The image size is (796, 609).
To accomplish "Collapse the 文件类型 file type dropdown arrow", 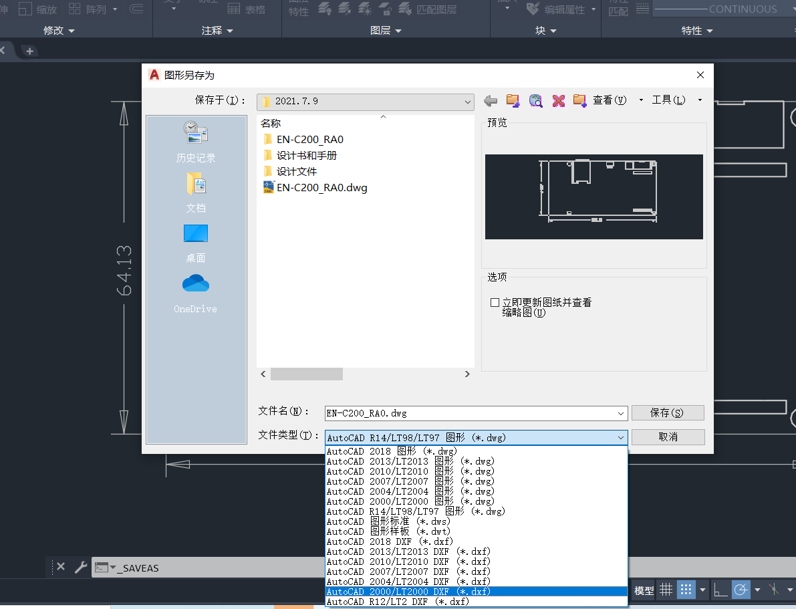I will point(620,438).
